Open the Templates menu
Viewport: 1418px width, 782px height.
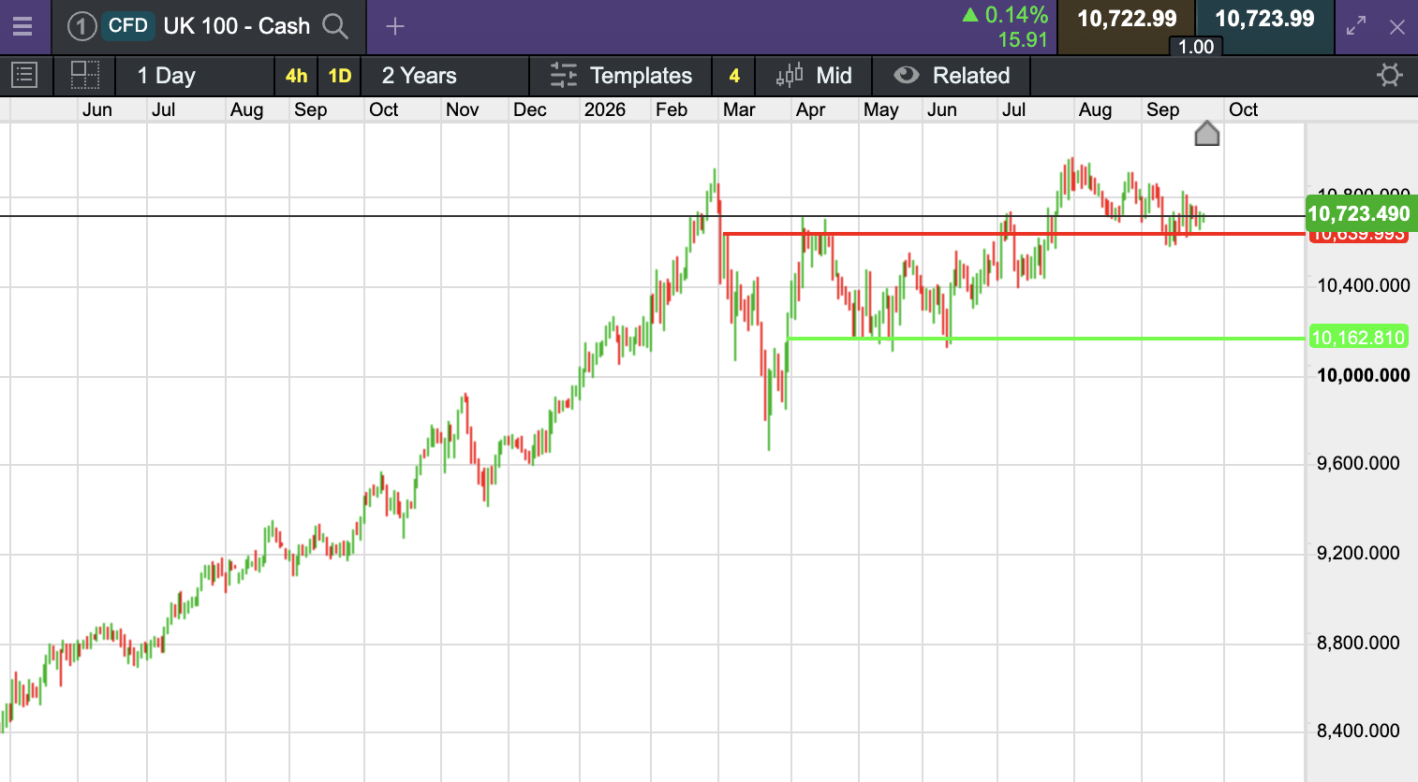pos(621,76)
